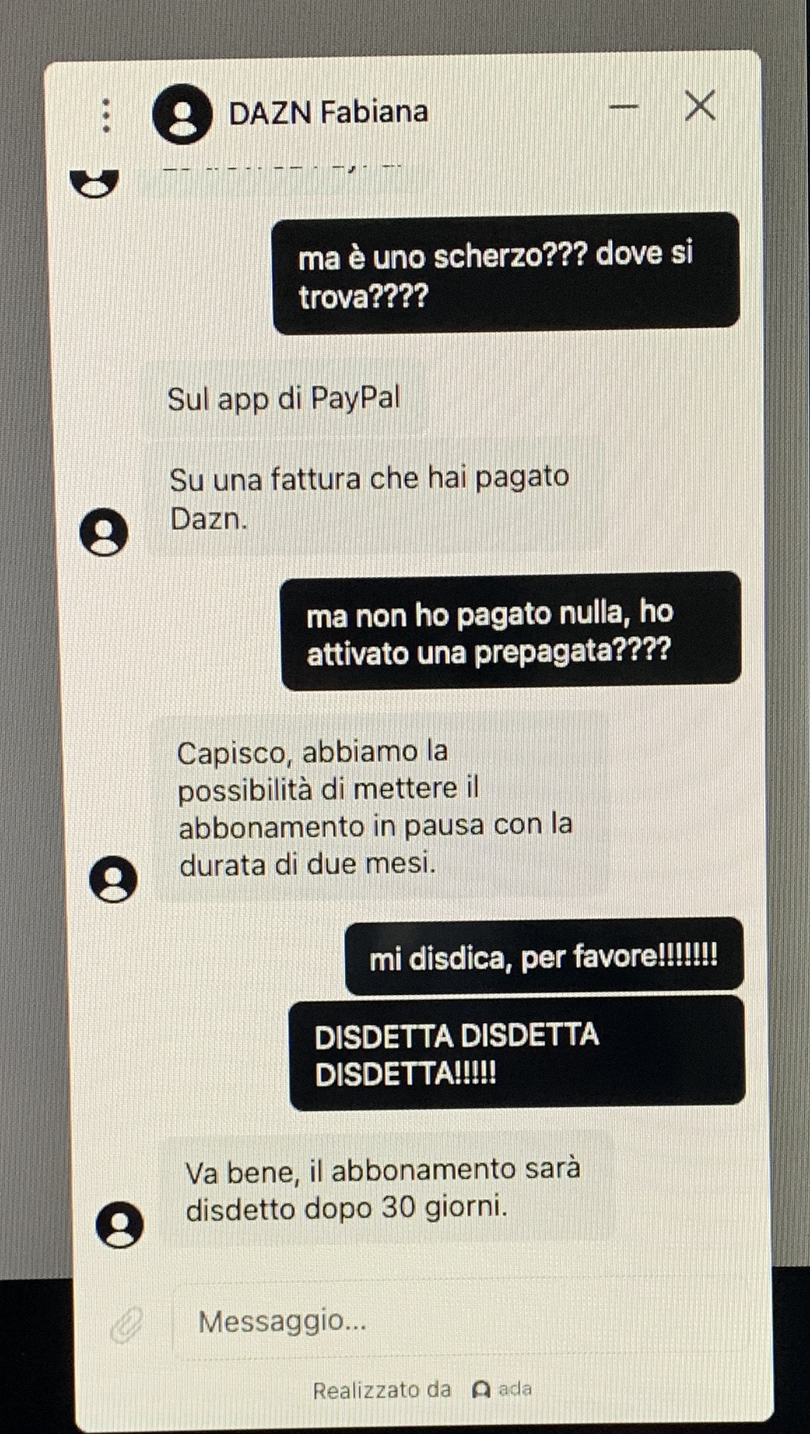Image resolution: width=810 pixels, height=1434 pixels.
Task: Click the partially visible avatar at top
Action: [94, 183]
